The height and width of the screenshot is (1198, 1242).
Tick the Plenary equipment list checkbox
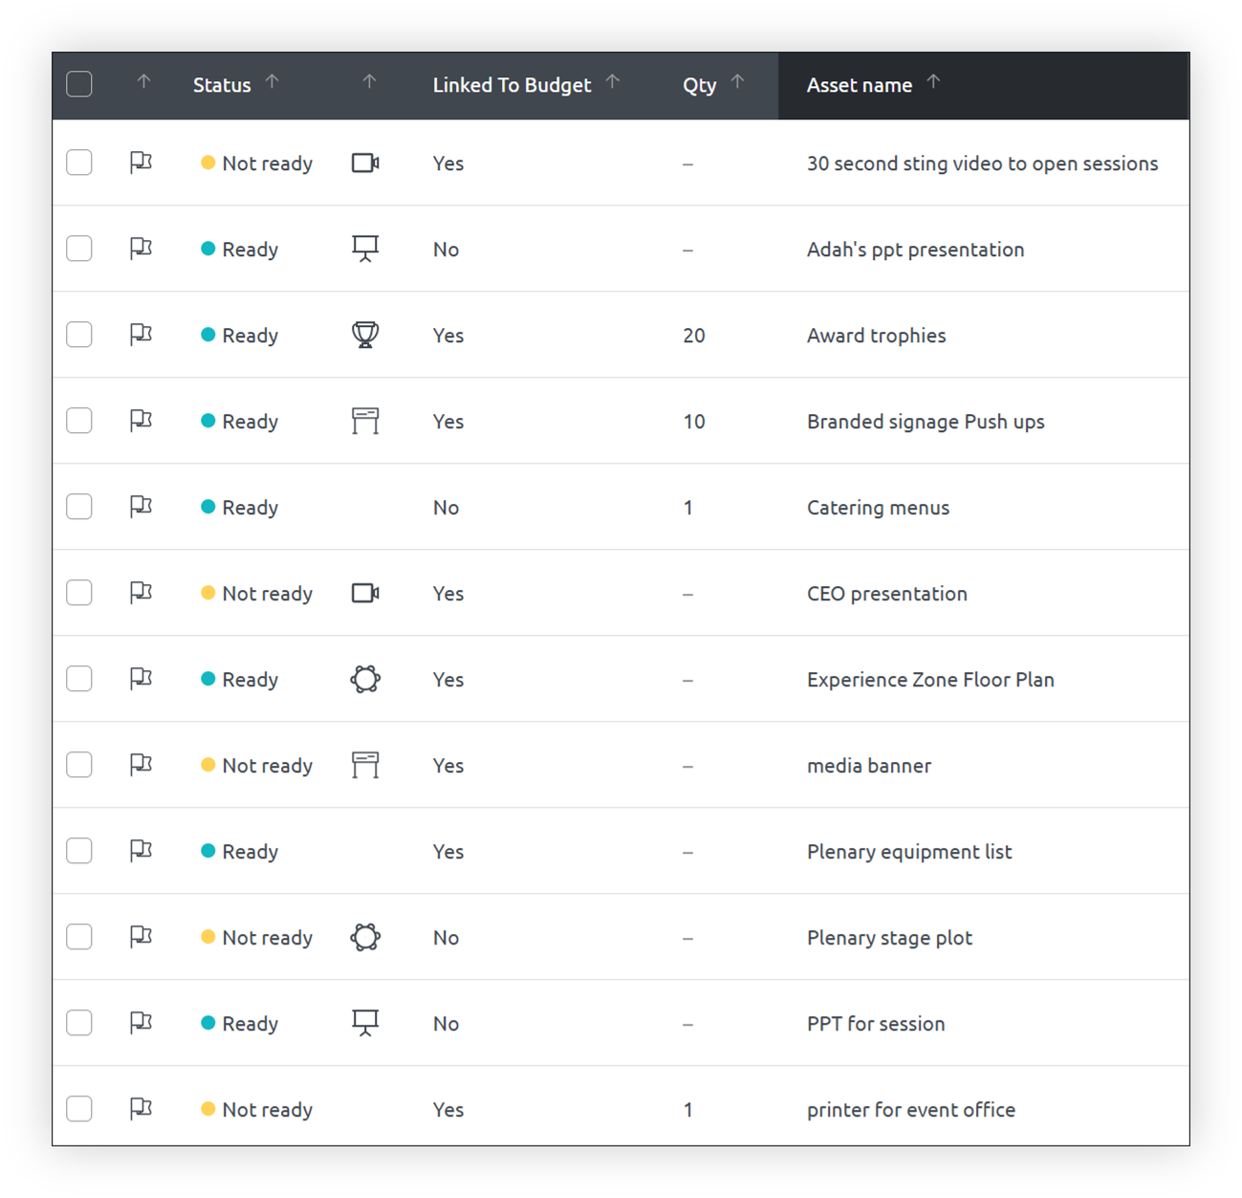[x=79, y=851]
